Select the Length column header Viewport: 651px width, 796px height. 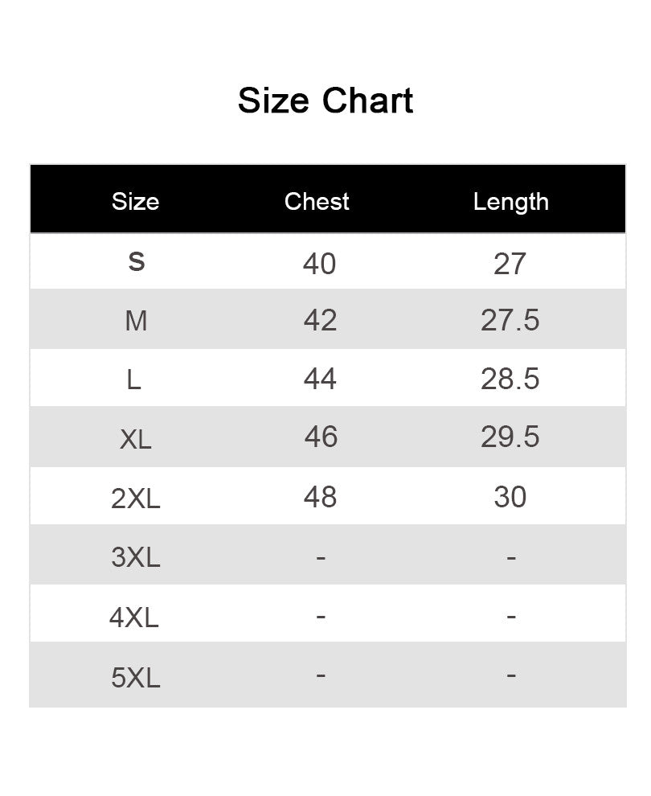(x=511, y=202)
